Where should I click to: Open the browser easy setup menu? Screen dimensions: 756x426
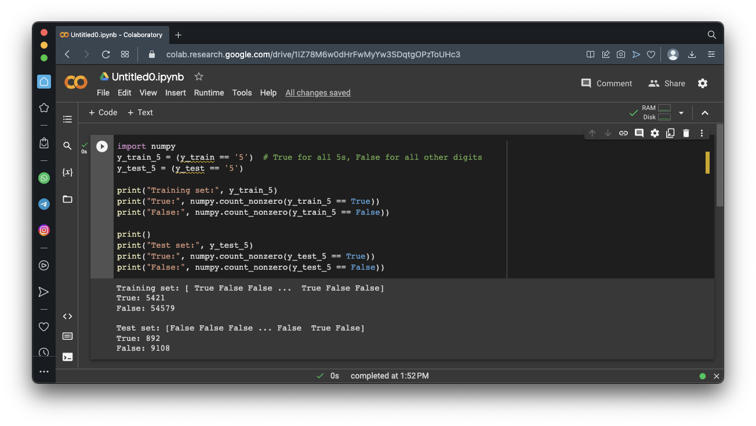(x=711, y=54)
